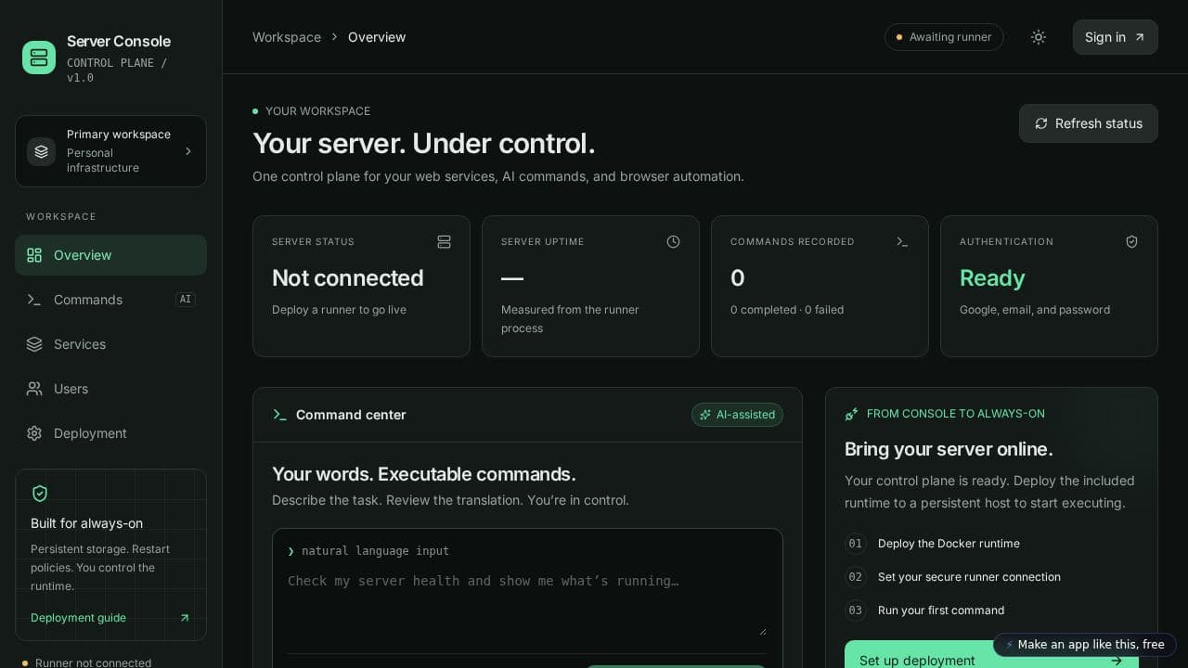Click the AI badge next to Commands
This screenshot has height=668, width=1188.
click(x=186, y=300)
